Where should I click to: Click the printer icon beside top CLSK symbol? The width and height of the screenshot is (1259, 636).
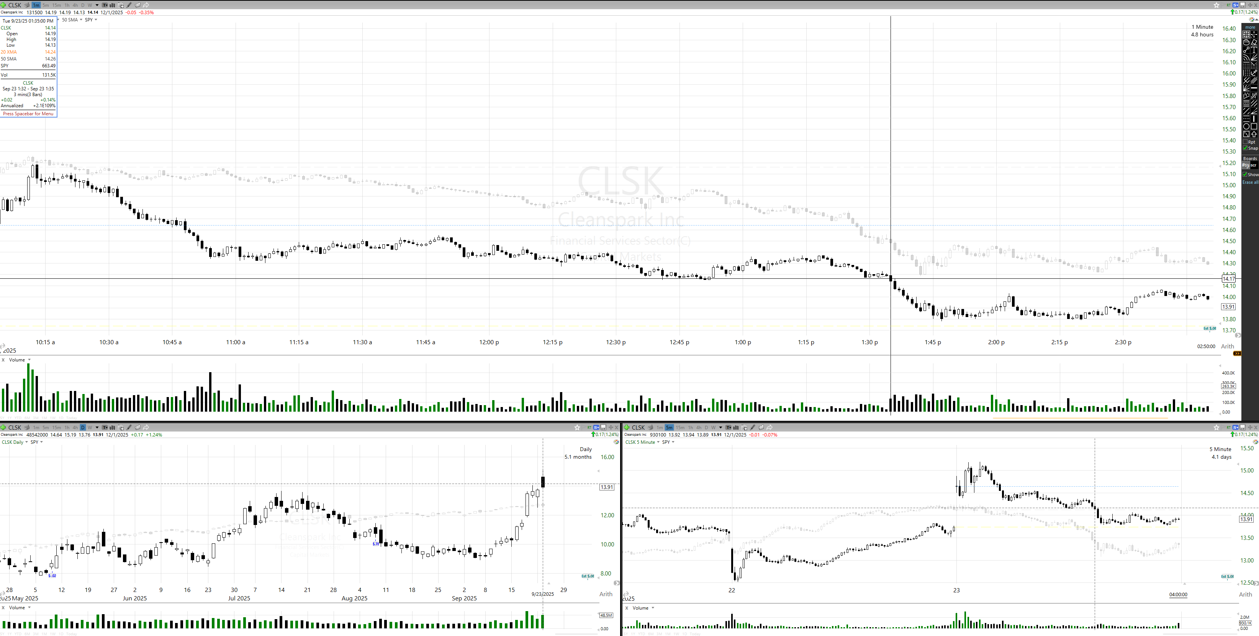[x=27, y=5]
